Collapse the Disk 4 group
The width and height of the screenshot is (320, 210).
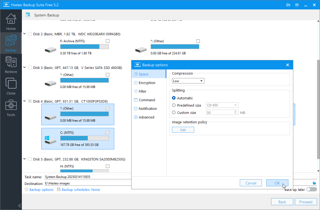pyautogui.click(x=25, y=101)
